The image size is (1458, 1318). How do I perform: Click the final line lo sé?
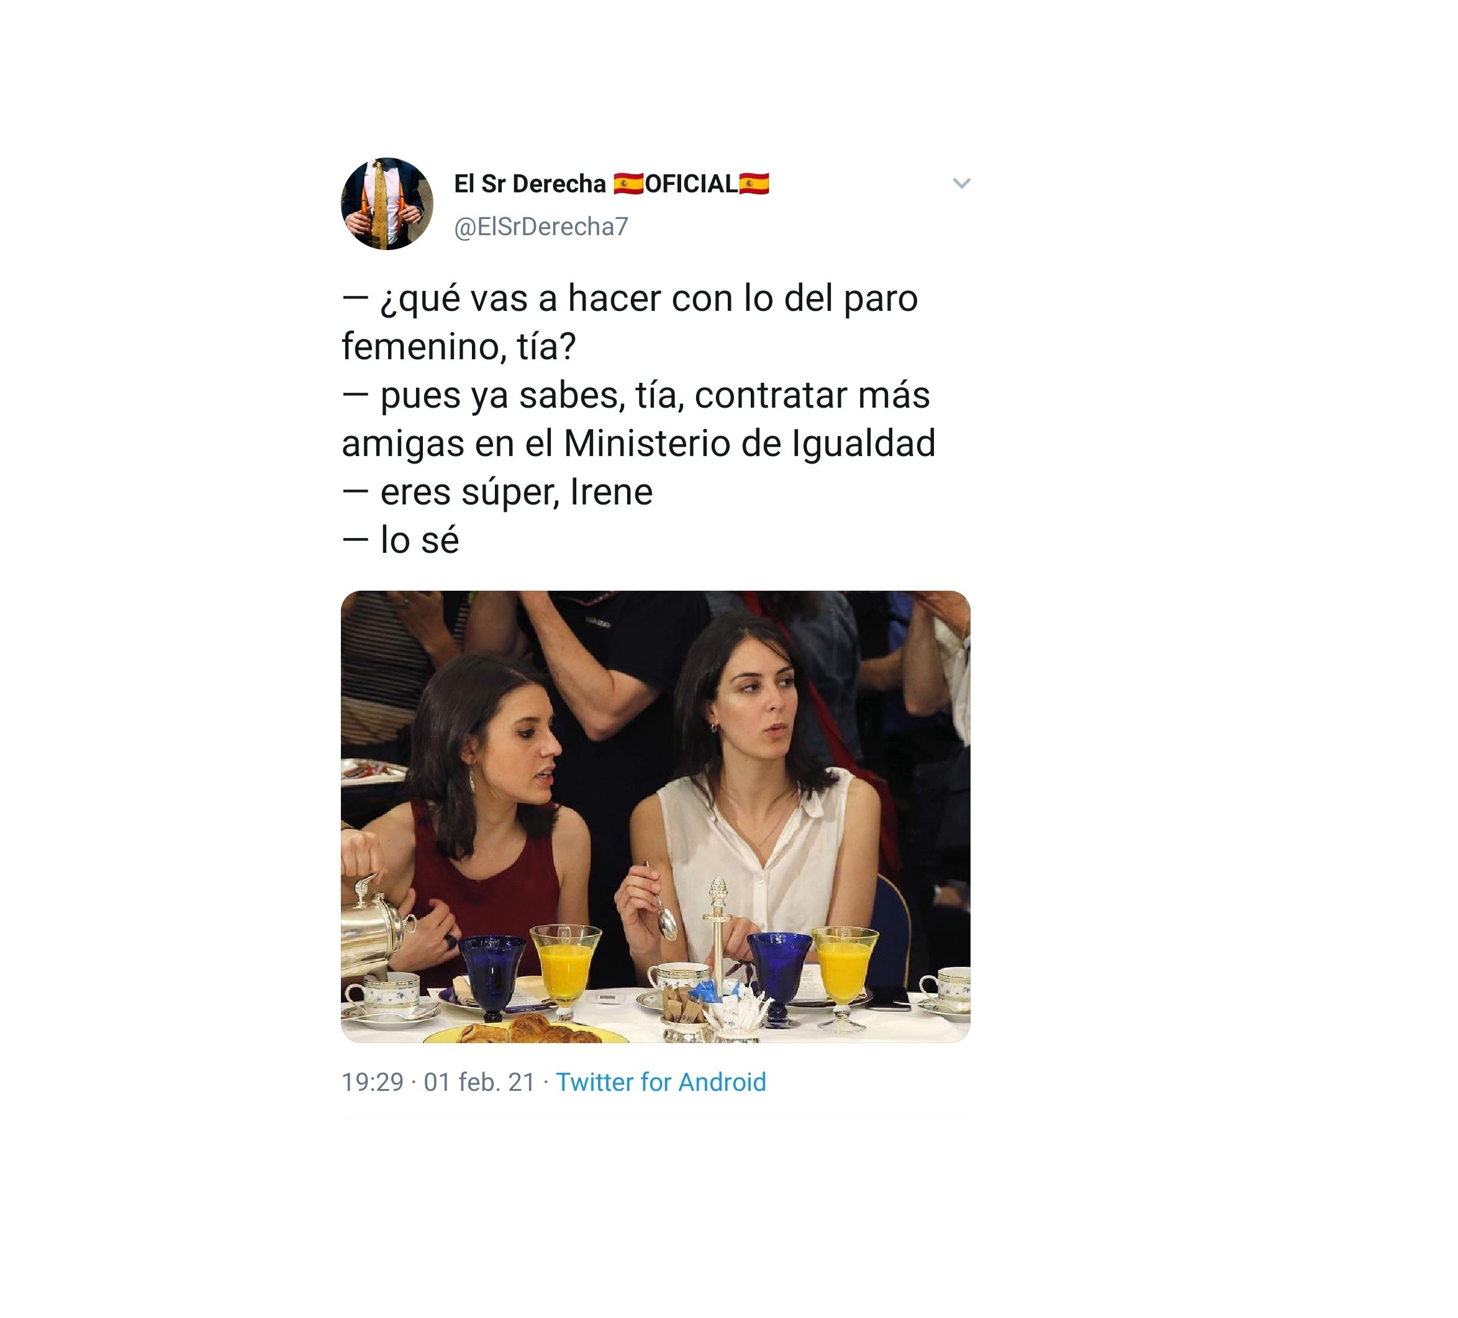(400, 540)
